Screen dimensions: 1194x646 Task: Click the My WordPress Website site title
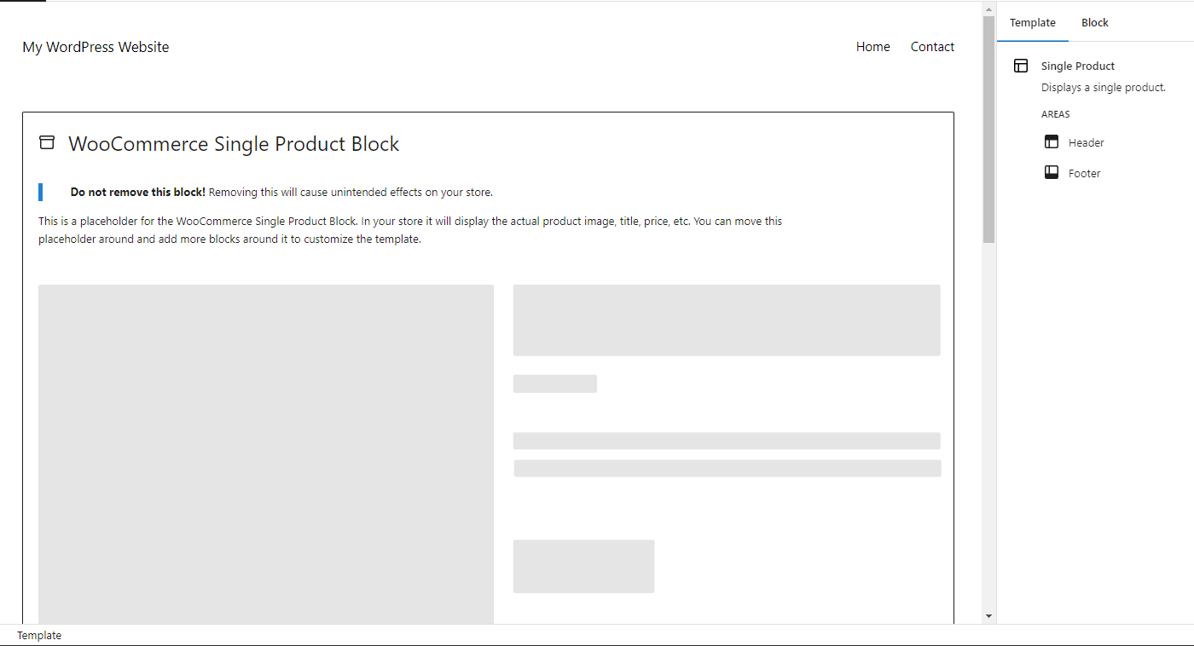point(96,47)
